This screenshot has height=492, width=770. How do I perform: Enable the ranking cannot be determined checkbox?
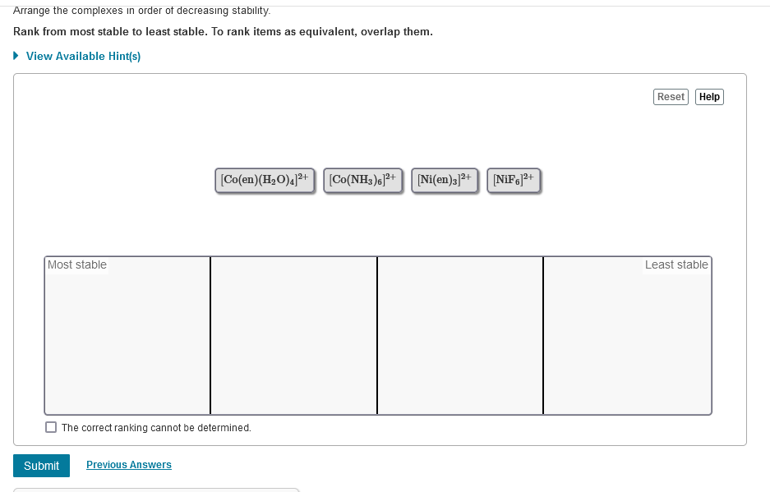click(50, 427)
